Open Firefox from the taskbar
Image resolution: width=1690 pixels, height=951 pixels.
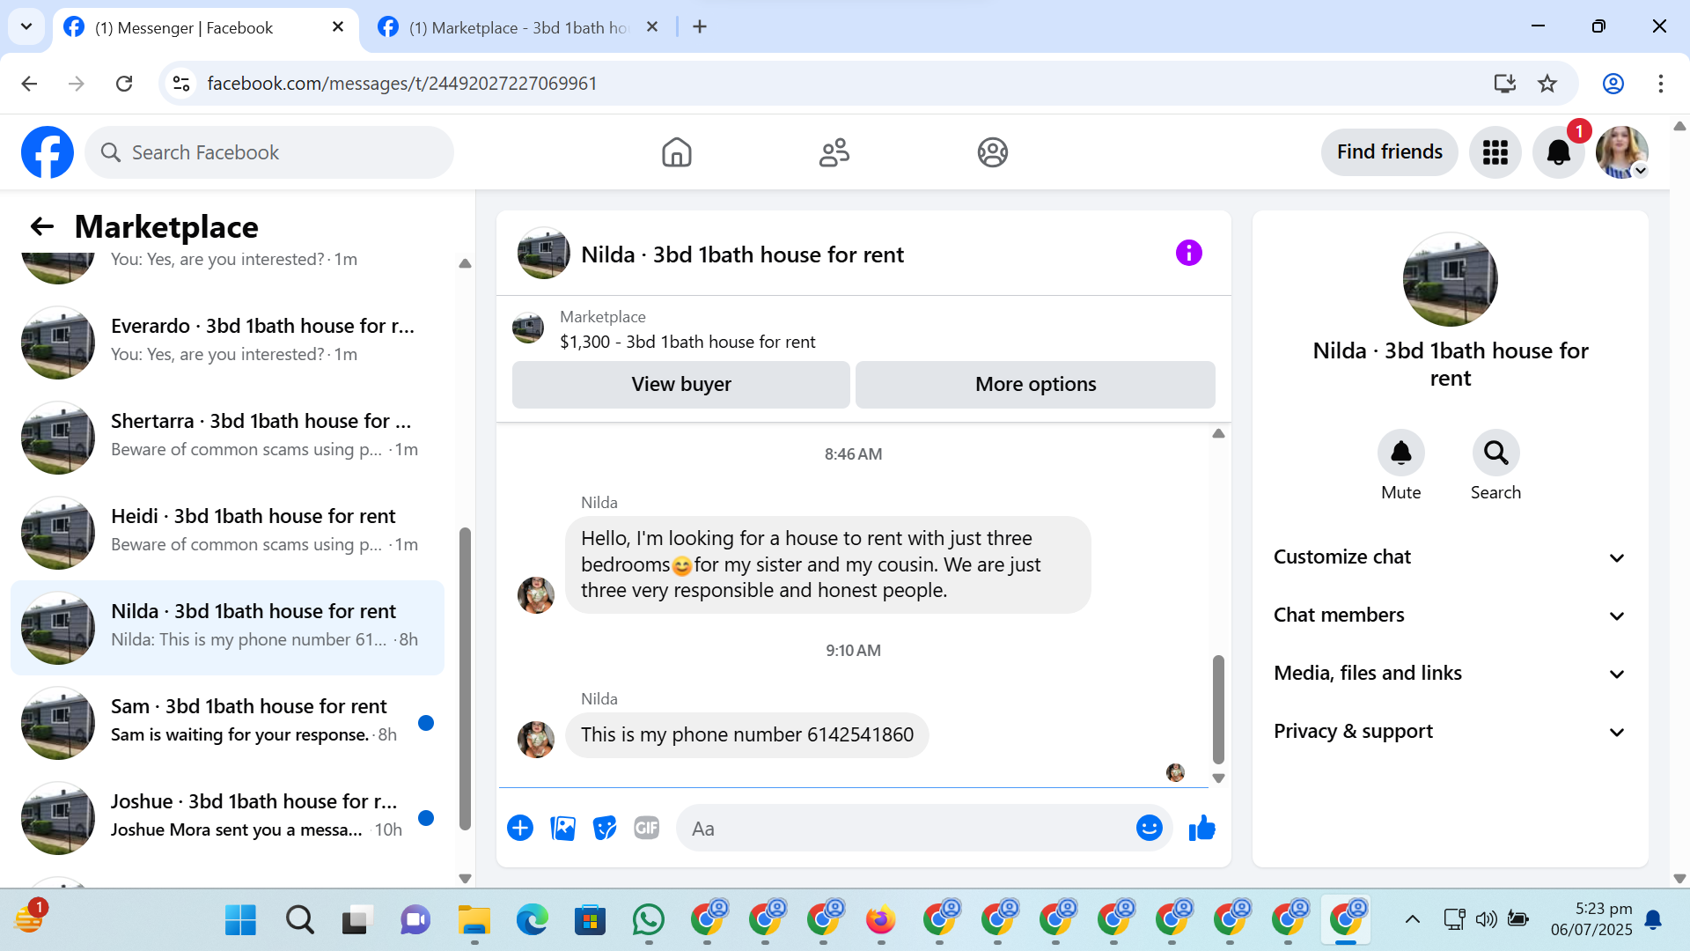coord(881,920)
